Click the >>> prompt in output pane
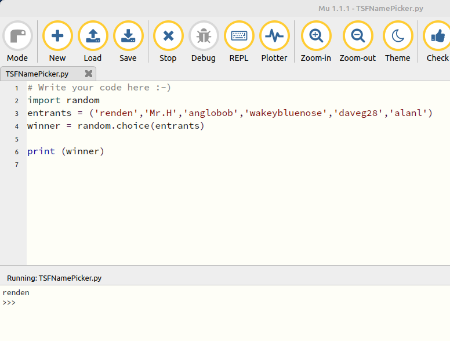This screenshot has width=450, height=341. click(x=9, y=302)
